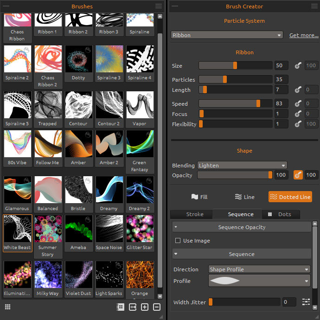The image size is (320, 320).
Task: Open the Ribbon particle system dropdown
Action: [x=227, y=35]
